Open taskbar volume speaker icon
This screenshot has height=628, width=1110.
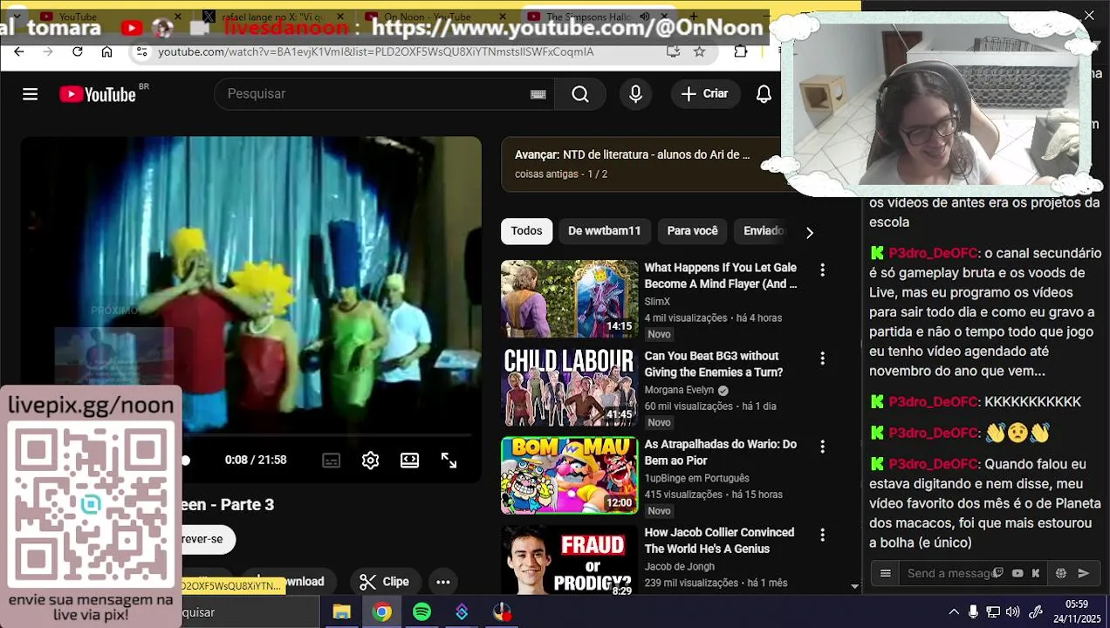click(x=1013, y=612)
